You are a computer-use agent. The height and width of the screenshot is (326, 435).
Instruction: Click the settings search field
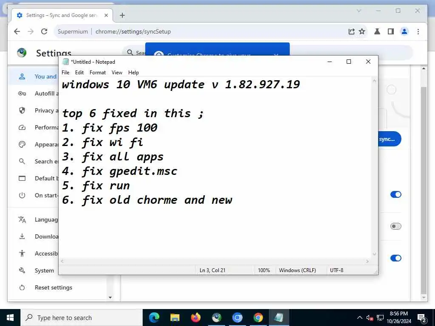(x=134, y=53)
